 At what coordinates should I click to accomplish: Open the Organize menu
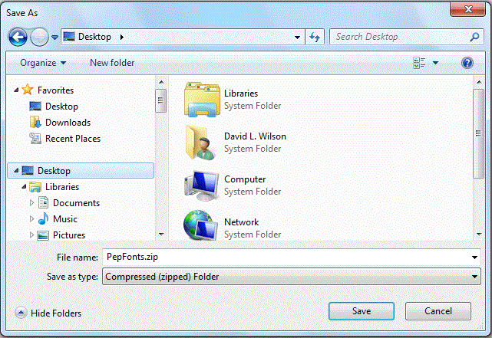tap(43, 63)
